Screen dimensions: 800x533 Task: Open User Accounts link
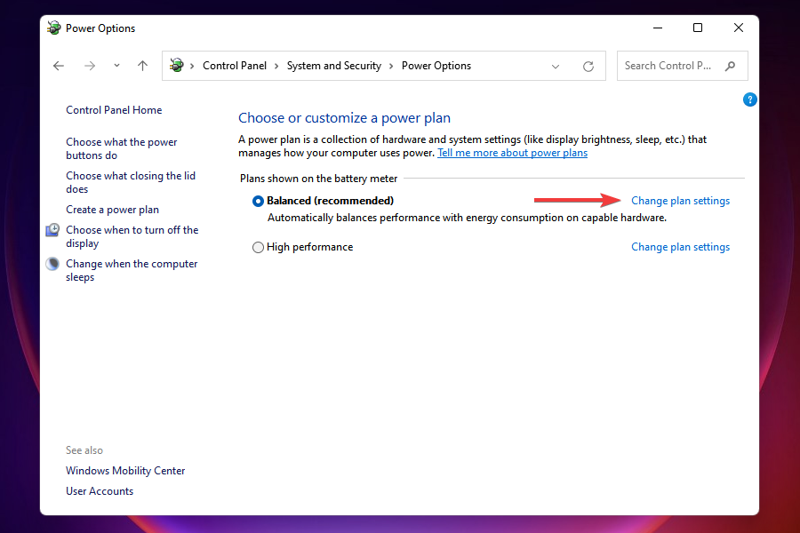[x=100, y=491]
